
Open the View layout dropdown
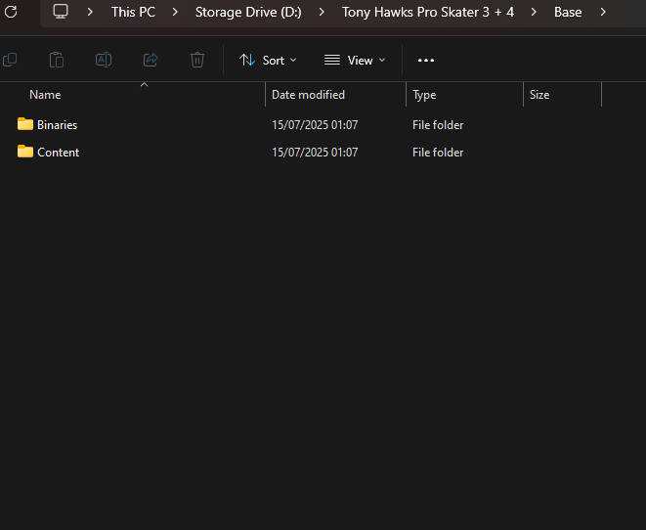[x=355, y=60]
